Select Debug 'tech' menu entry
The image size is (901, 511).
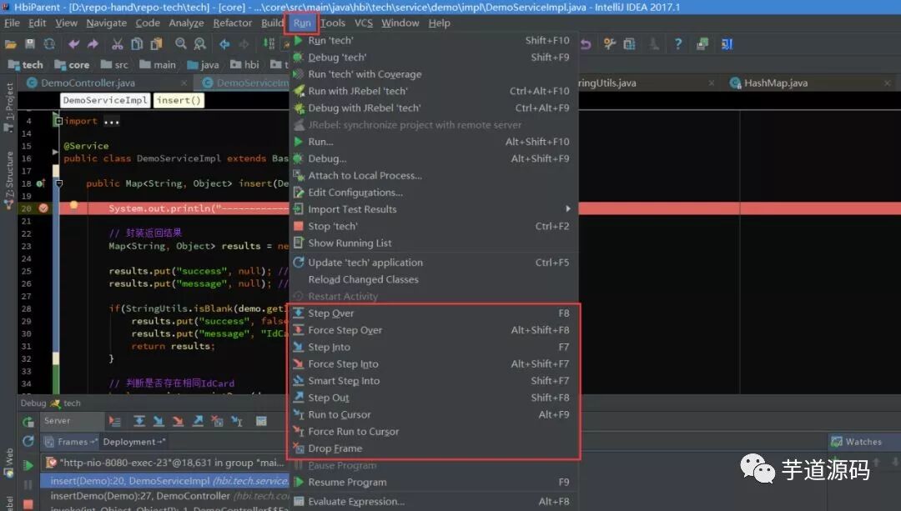point(433,58)
